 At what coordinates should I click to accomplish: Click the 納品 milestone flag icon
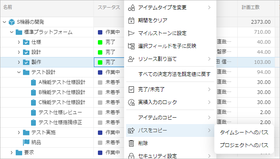coord(26,142)
